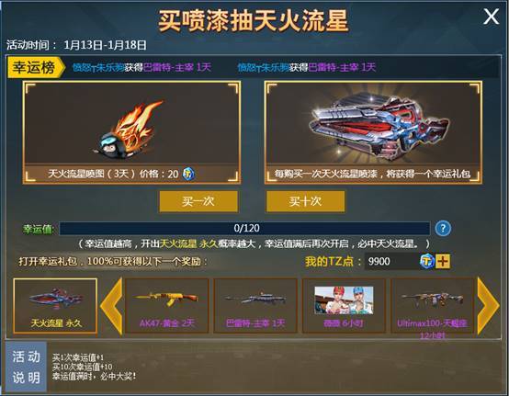Open the luck value help question icon
This screenshot has width=509, height=396.
(443, 228)
